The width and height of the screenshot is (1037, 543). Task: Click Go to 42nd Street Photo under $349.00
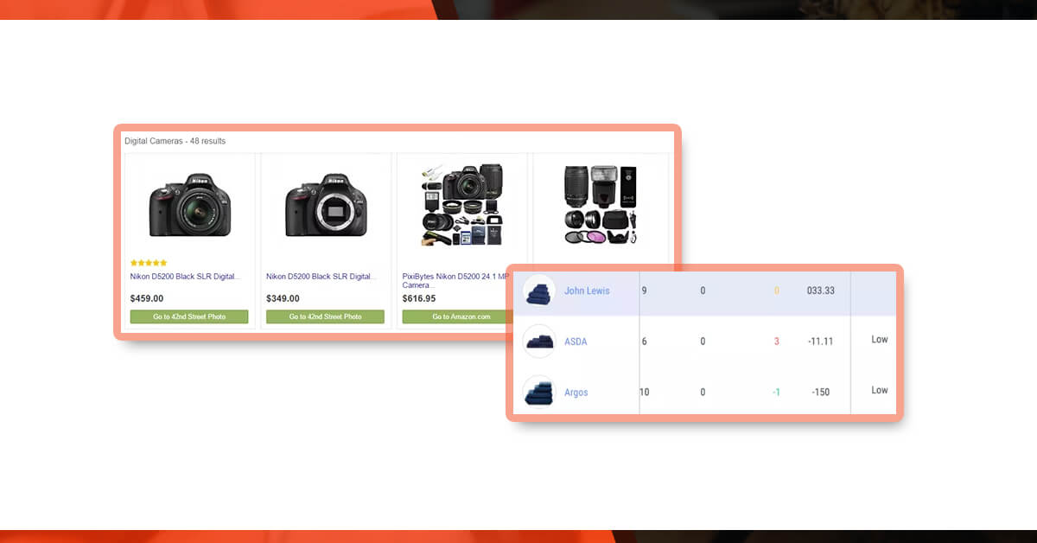point(325,316)
